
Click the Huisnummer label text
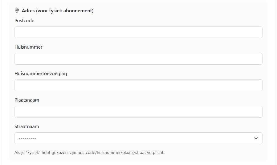point(28,47)
